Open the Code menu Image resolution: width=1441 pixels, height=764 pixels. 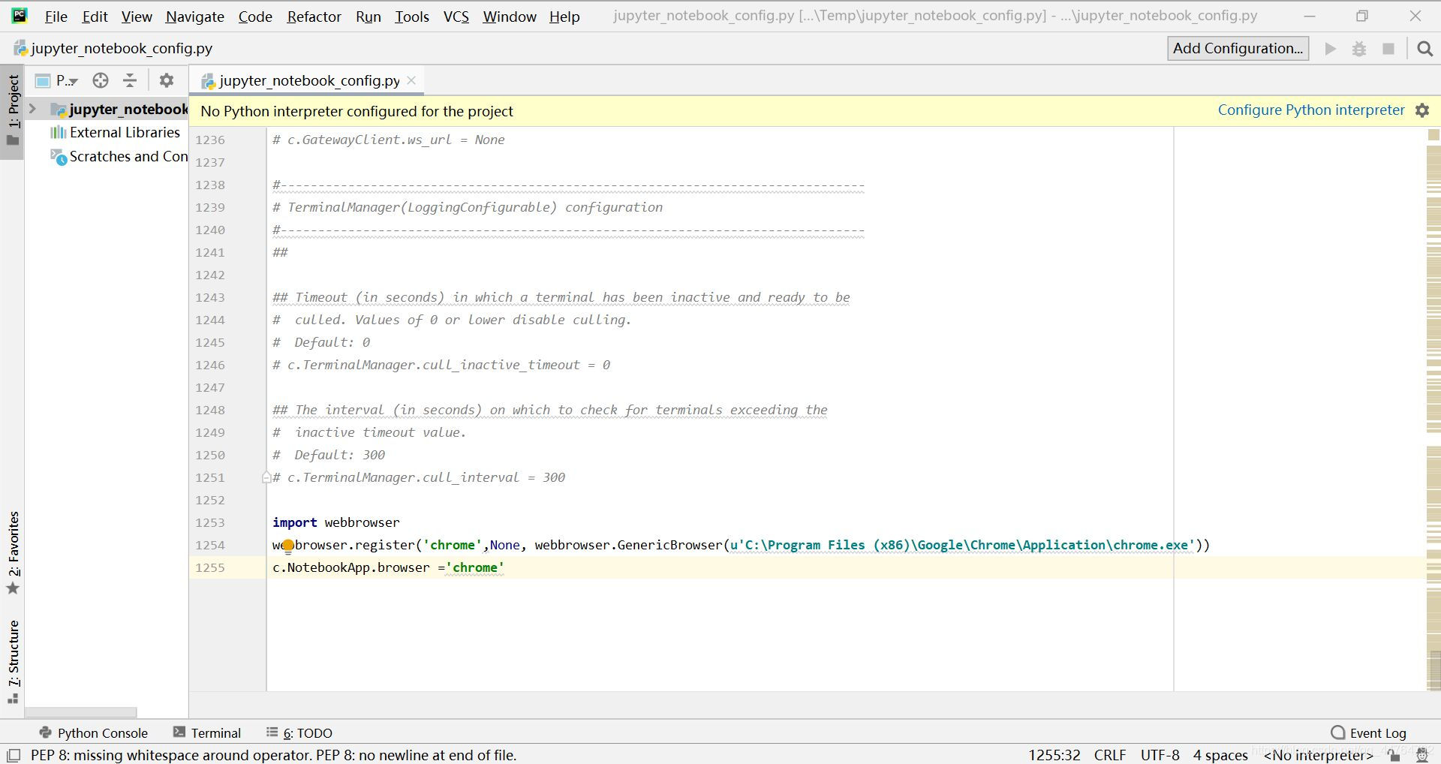tap(255, 17)
